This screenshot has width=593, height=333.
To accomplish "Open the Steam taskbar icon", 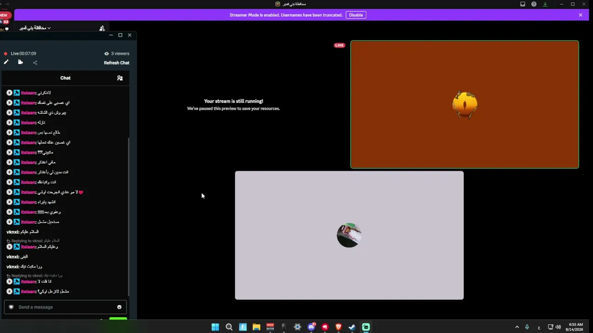I will [x=352, y=327].
